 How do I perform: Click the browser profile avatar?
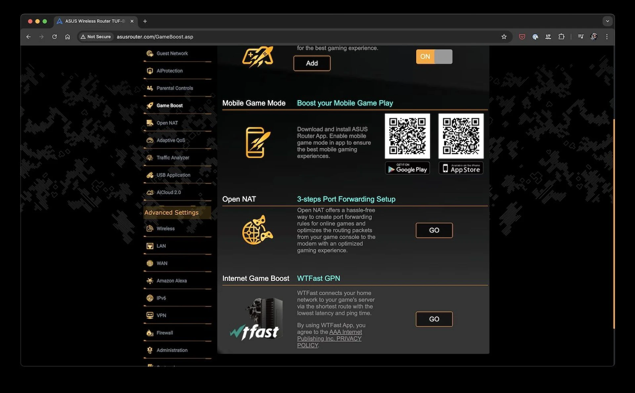click(594, 37)
